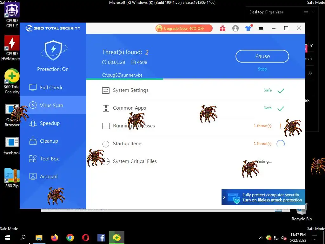Image resolution: width=325 pixels, height=244 pixels.
Task: Open 360 Zip desktop shortcut
Action: point(12,178)
